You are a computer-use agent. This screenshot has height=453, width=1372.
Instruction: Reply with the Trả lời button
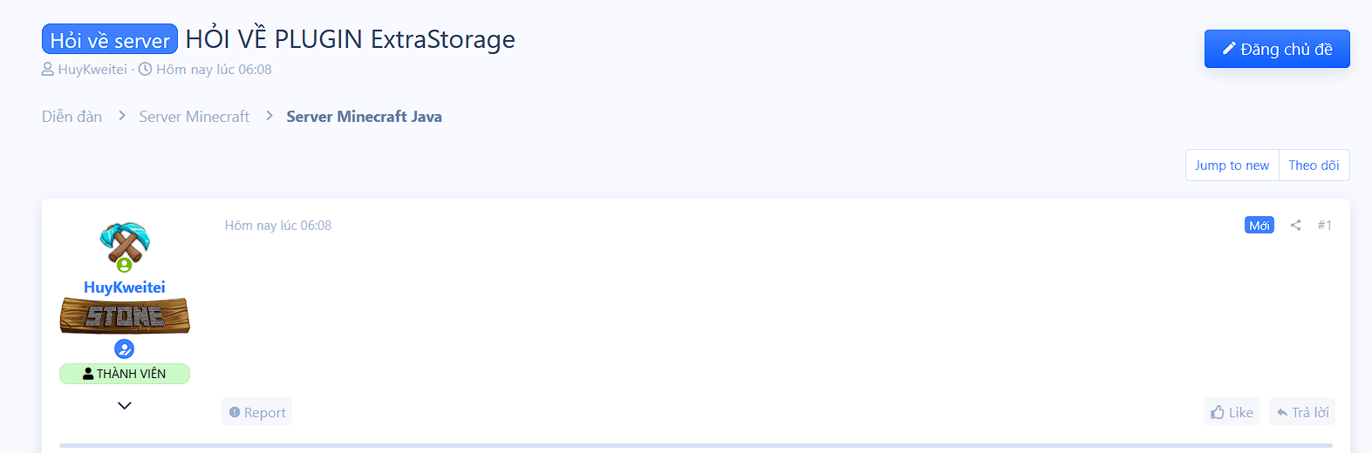[1302, 412]
